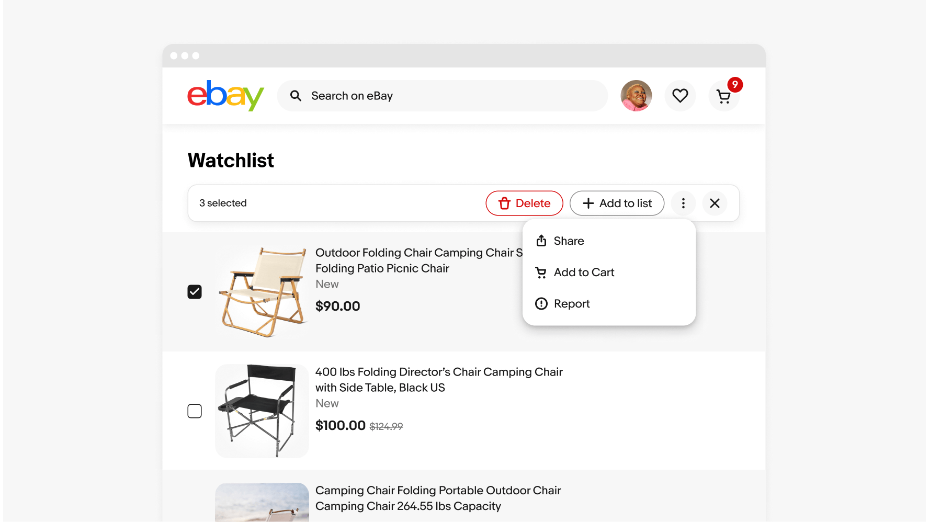929x522 pixels.
Task: Close the selection bar with X
Action: (715, 203)
